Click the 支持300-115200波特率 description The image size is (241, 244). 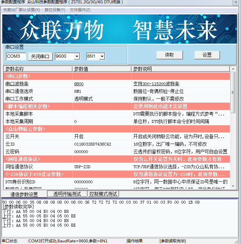click(156, 84)
